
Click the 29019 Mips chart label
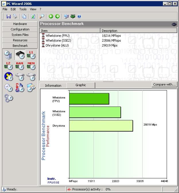coord(150,125)
